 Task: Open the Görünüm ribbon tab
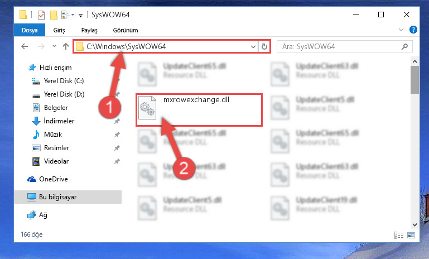[126, 30]
